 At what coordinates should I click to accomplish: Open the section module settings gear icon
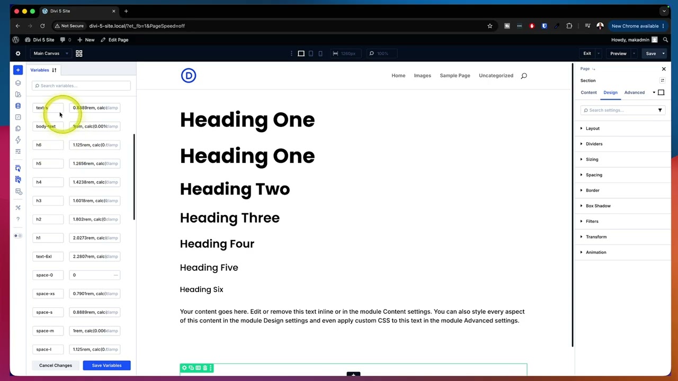(184, 368)
